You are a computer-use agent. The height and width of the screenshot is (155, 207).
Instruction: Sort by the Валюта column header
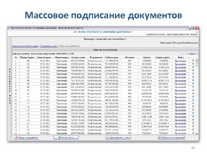(x=130, y=57)
